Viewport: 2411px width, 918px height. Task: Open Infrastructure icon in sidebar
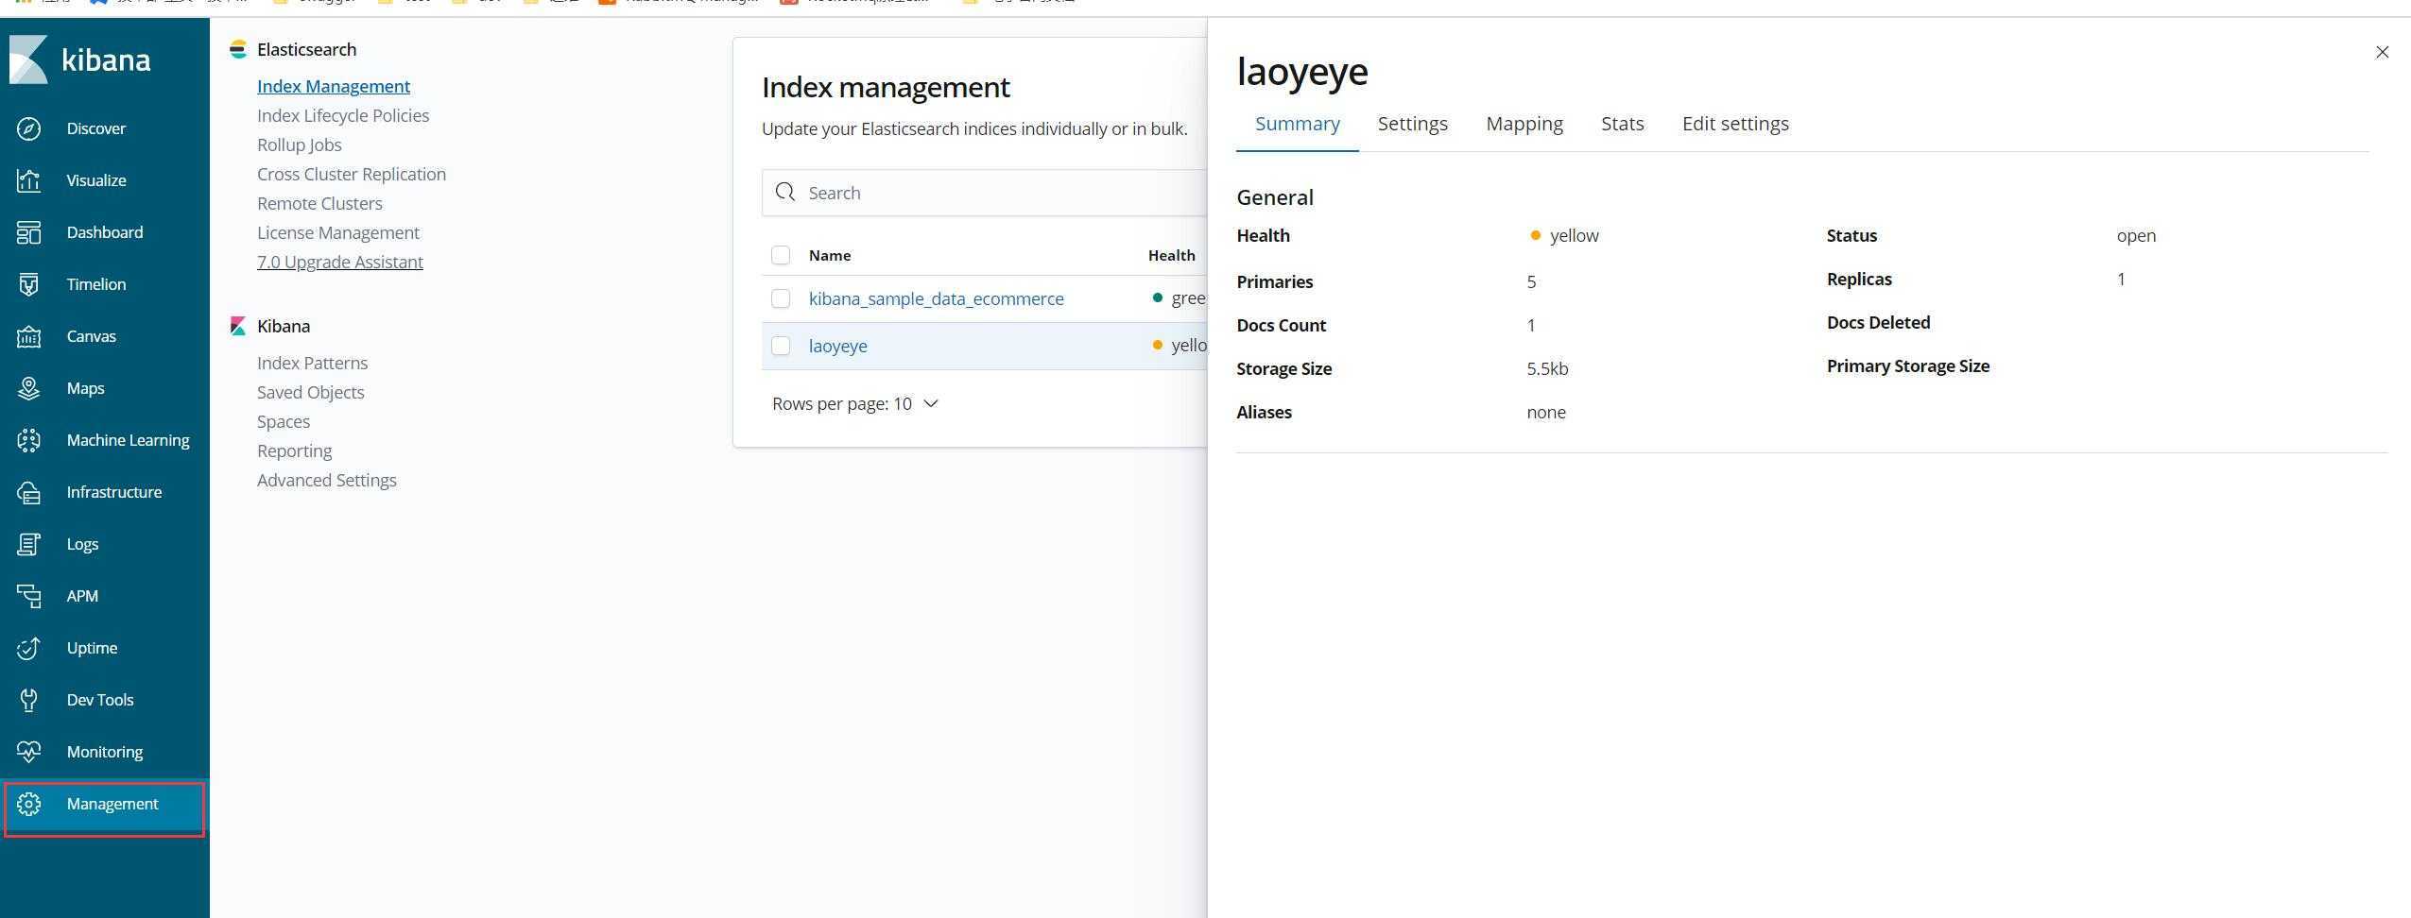tap(29, 492)
